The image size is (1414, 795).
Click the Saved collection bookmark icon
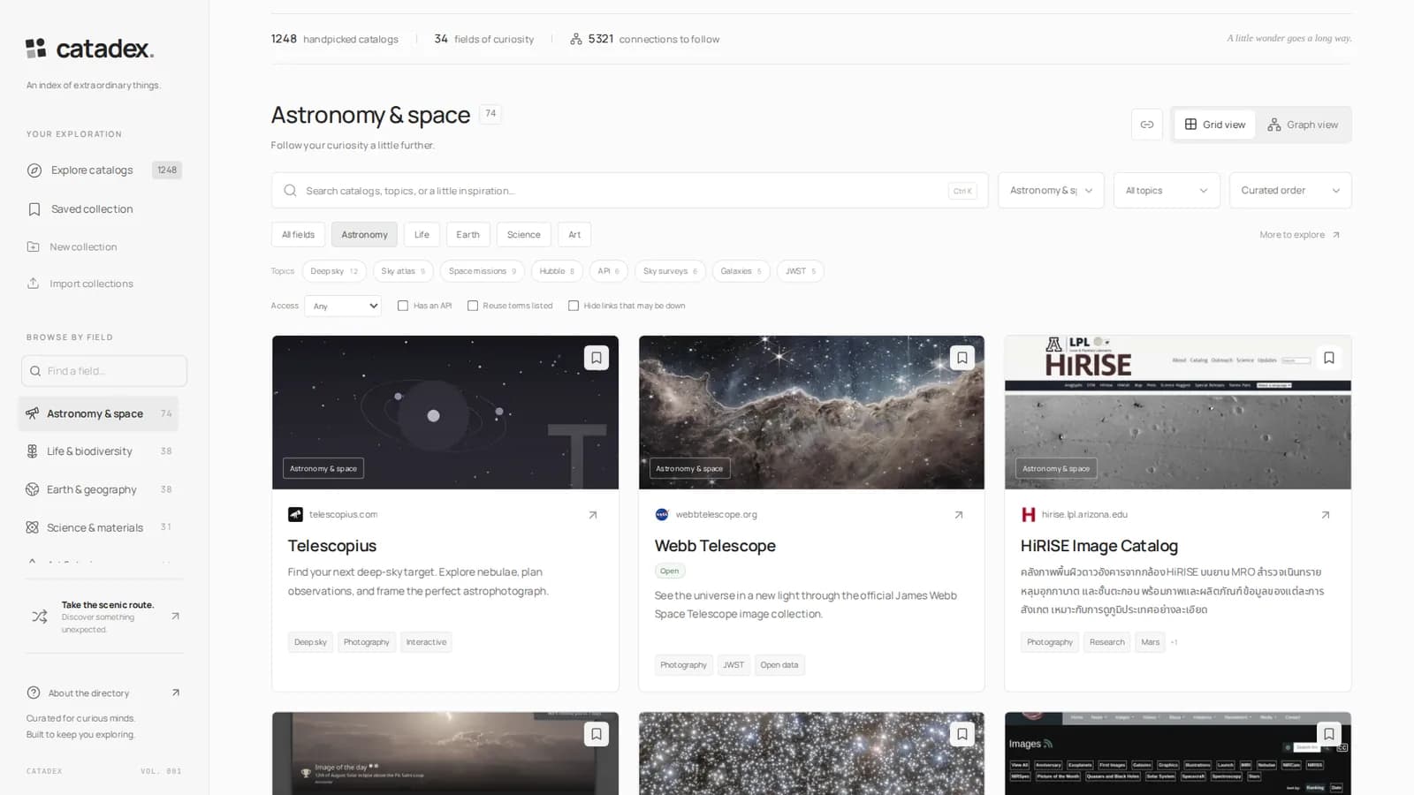tap(34, 209)
